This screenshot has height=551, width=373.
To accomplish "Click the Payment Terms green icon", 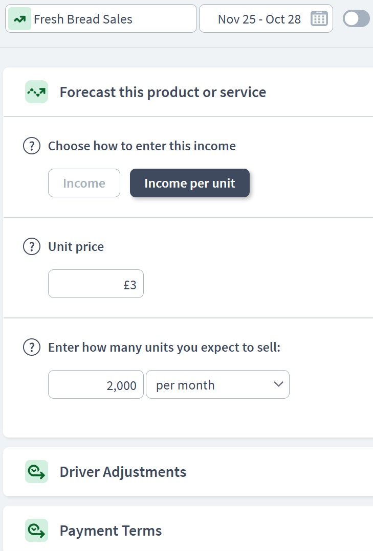I will [x=36, y=531].
